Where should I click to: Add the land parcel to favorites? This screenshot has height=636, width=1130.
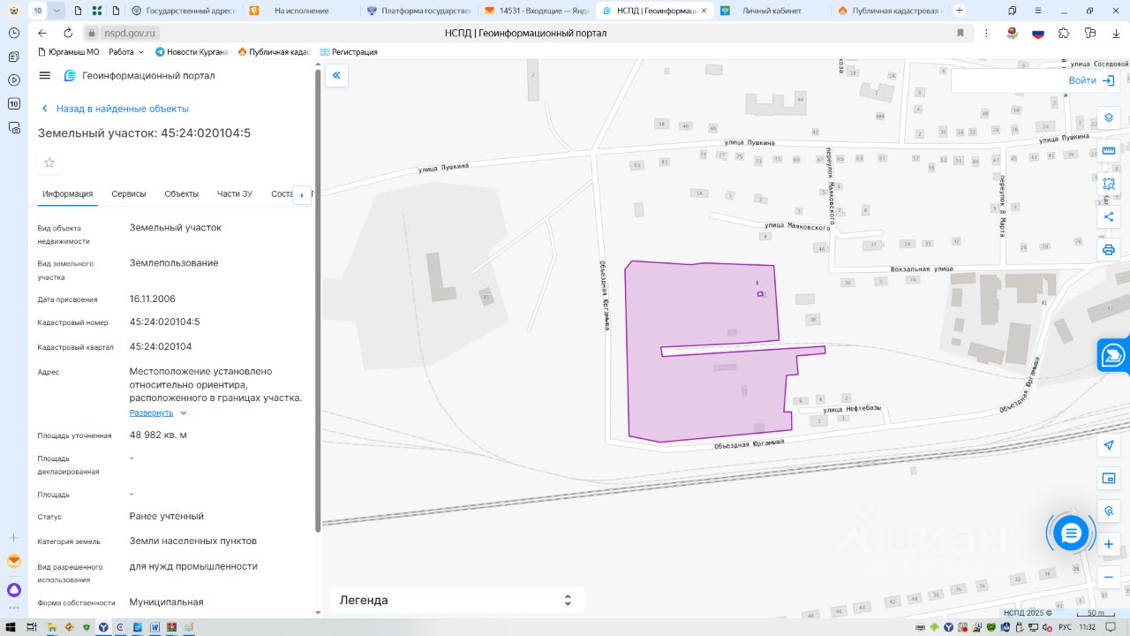(x=49, y=163)
